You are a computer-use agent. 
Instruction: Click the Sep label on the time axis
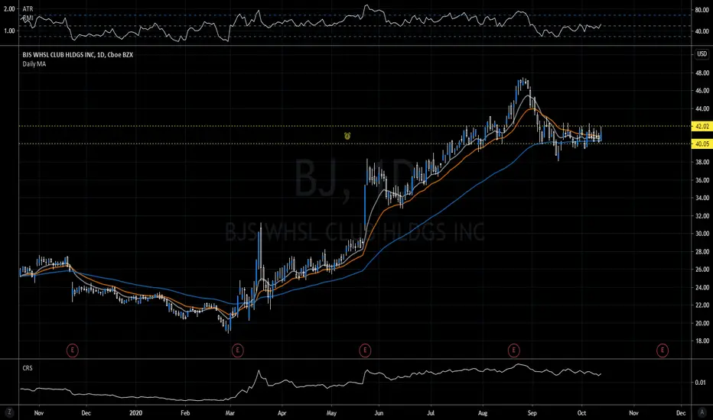pos(532,412)
